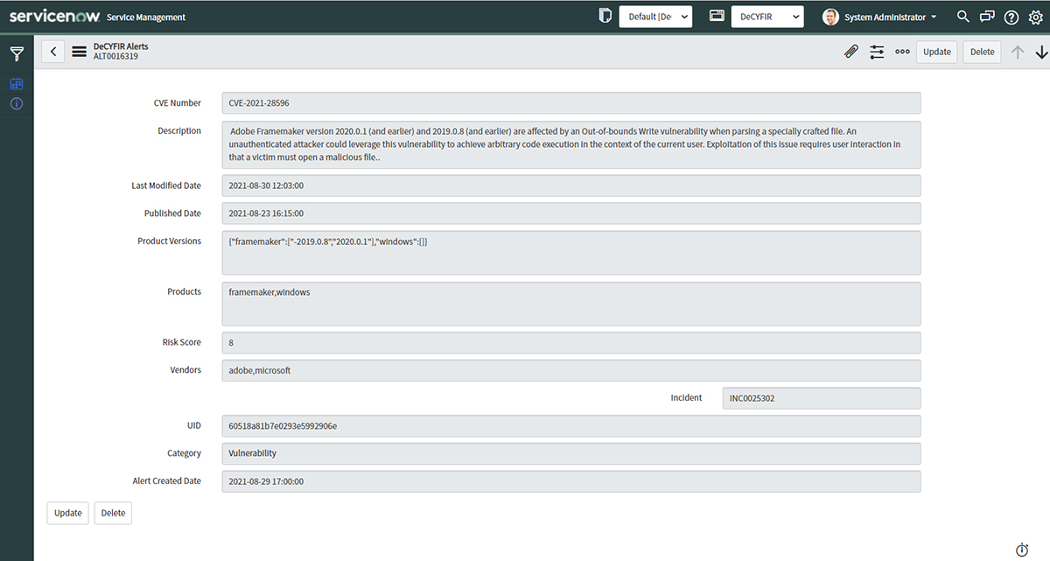Click the top Delete button
The height and width of the screenshot is (561, 1050).
(983, 52)
